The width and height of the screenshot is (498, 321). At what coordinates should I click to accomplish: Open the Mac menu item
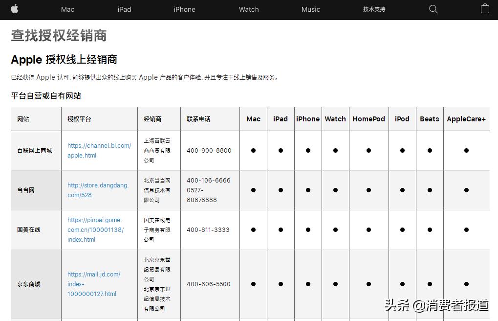pos(67,9)
